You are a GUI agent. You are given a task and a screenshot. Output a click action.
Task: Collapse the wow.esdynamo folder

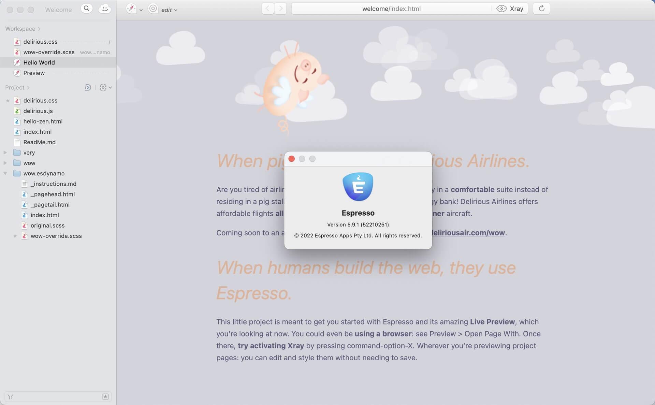tap(5, 173)
